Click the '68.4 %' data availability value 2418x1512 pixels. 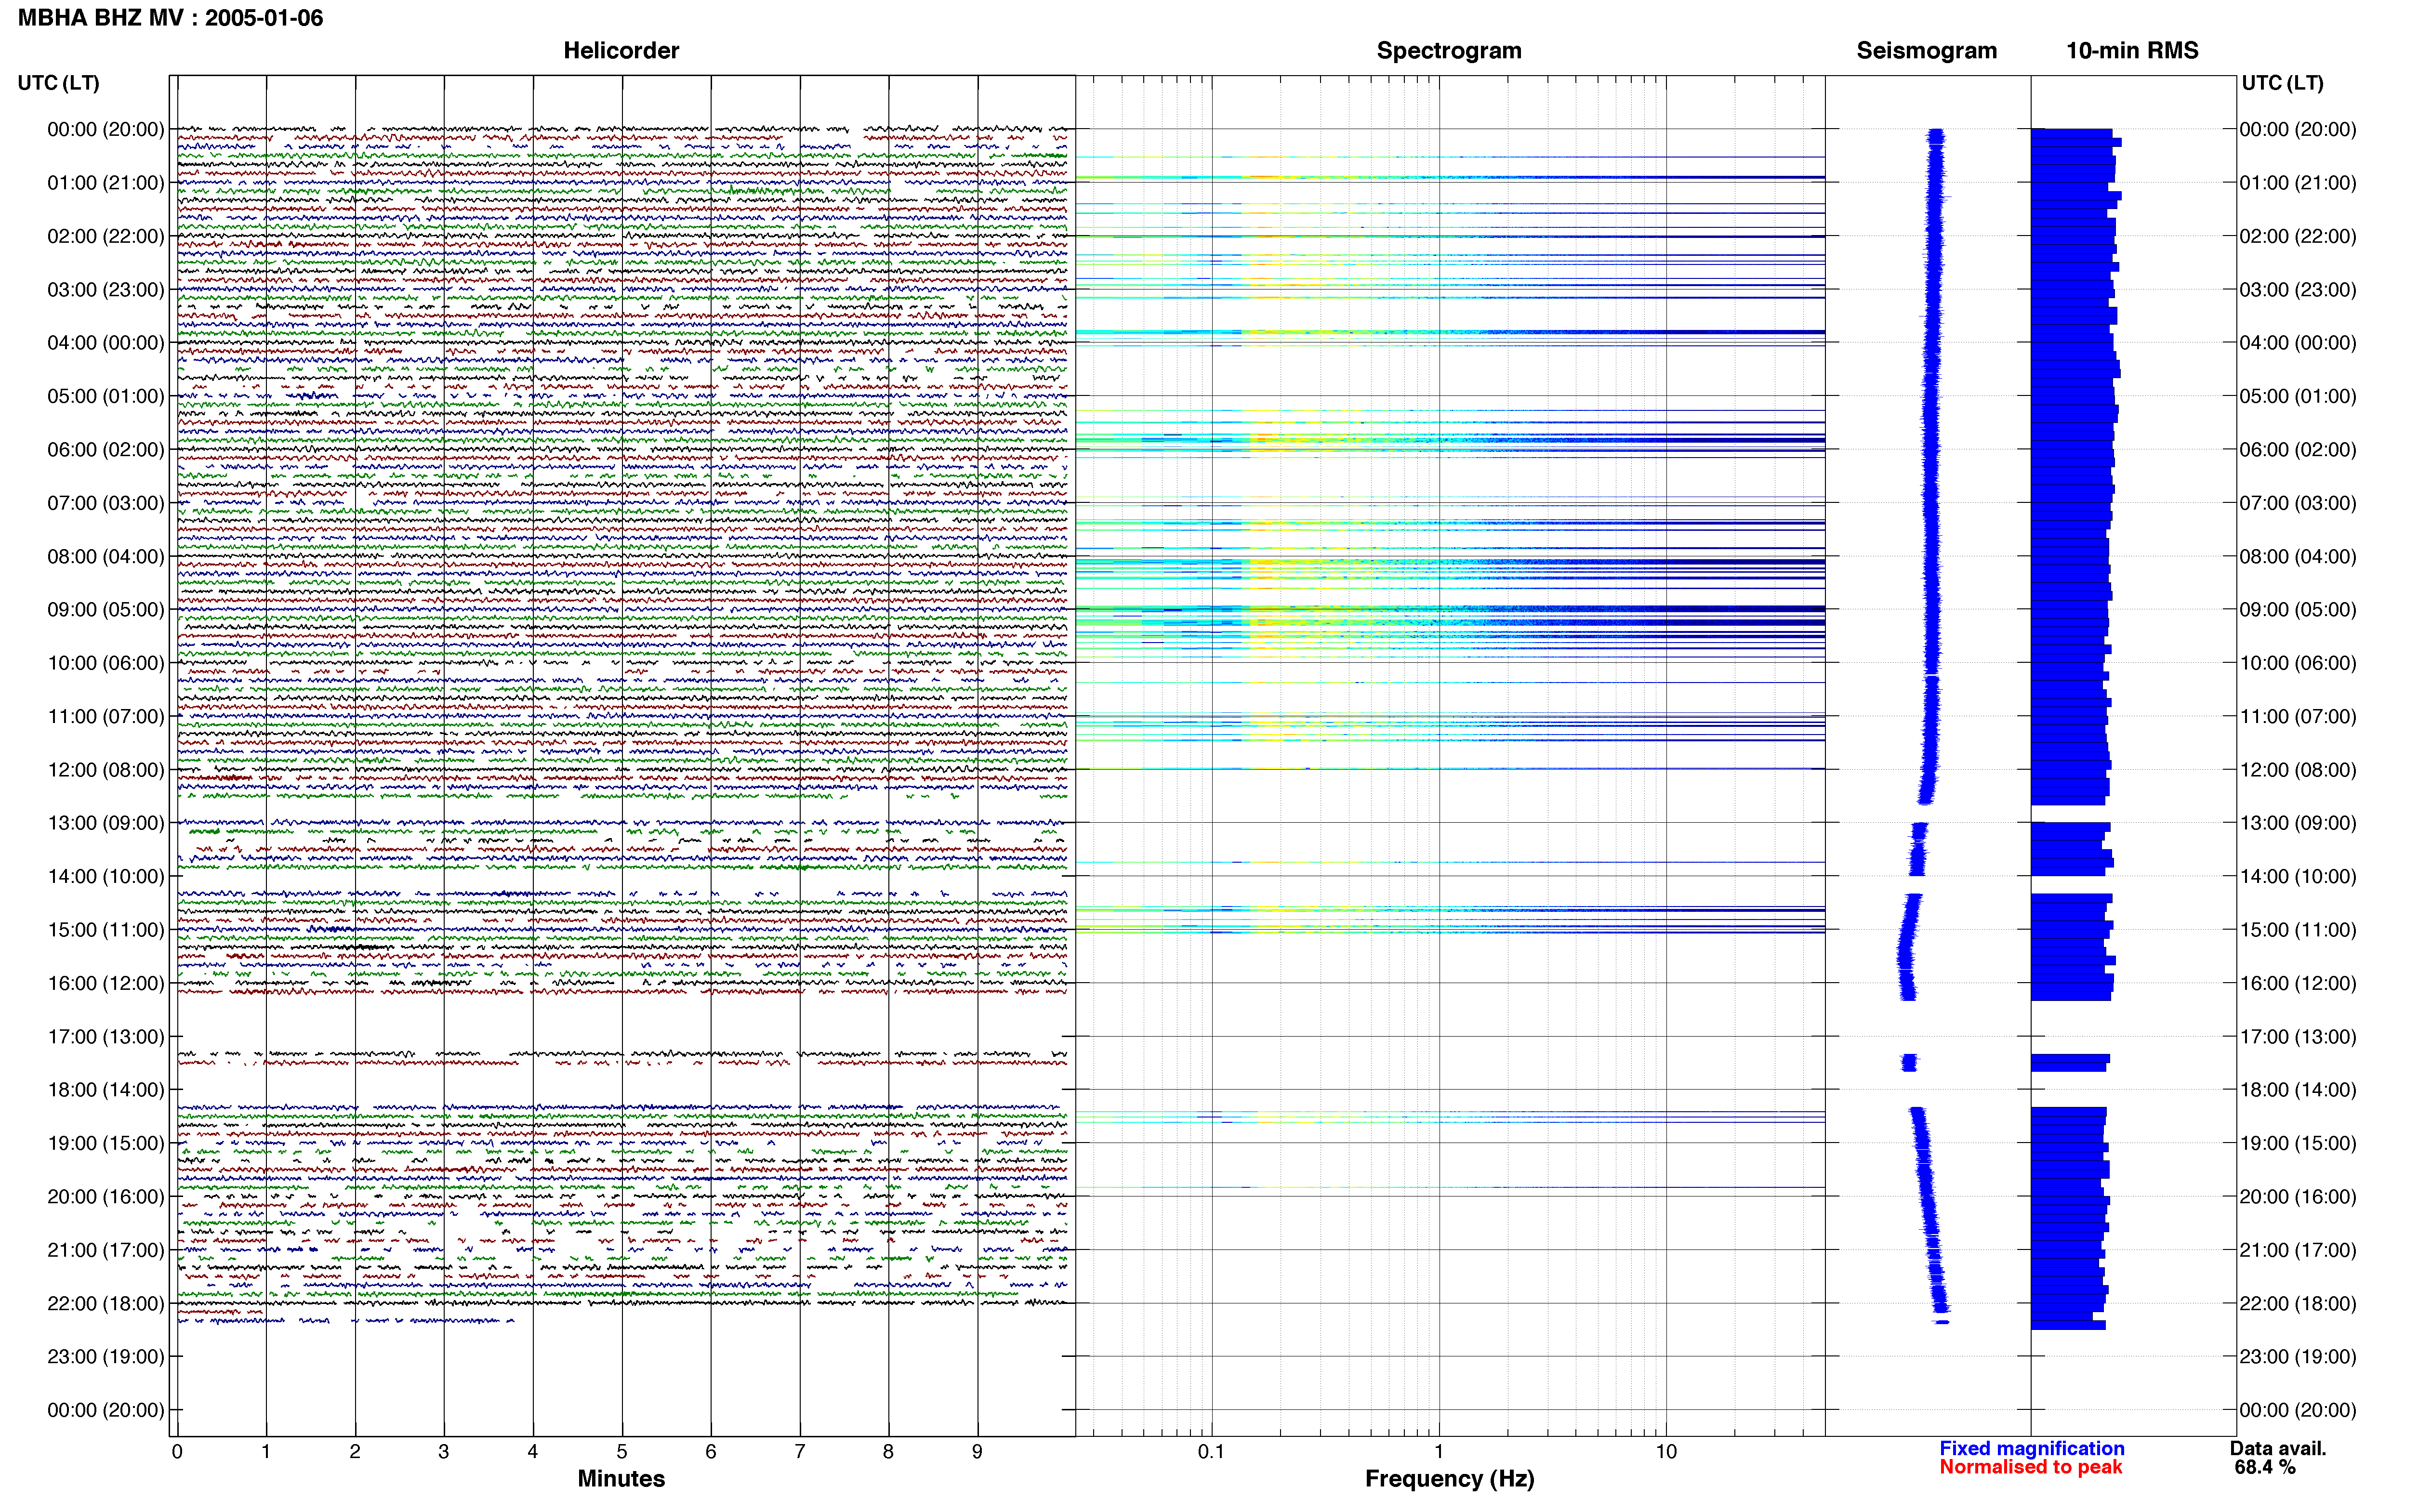click(2265, 1468)
